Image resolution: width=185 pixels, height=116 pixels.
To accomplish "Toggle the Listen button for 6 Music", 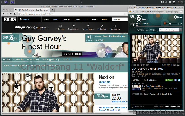I will pos(89,38).
